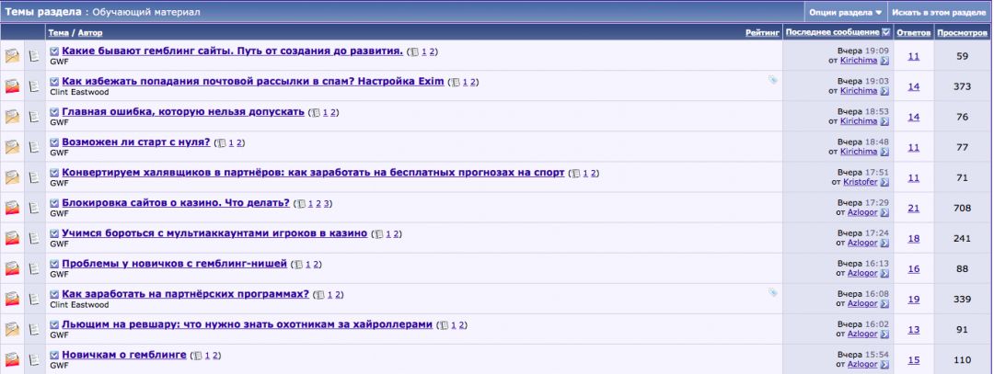994x374 pixels.
Task: Go to last post icon in 'Как заработать на партнёрских программах' row
Action: [x=884, y=304]
